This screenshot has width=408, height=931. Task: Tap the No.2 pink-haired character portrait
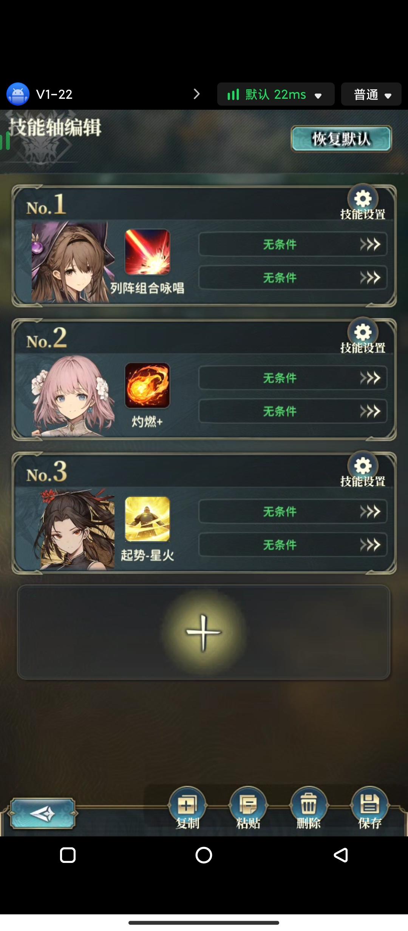(73, 396)
